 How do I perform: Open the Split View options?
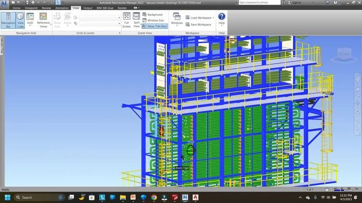tap(136, 20)
